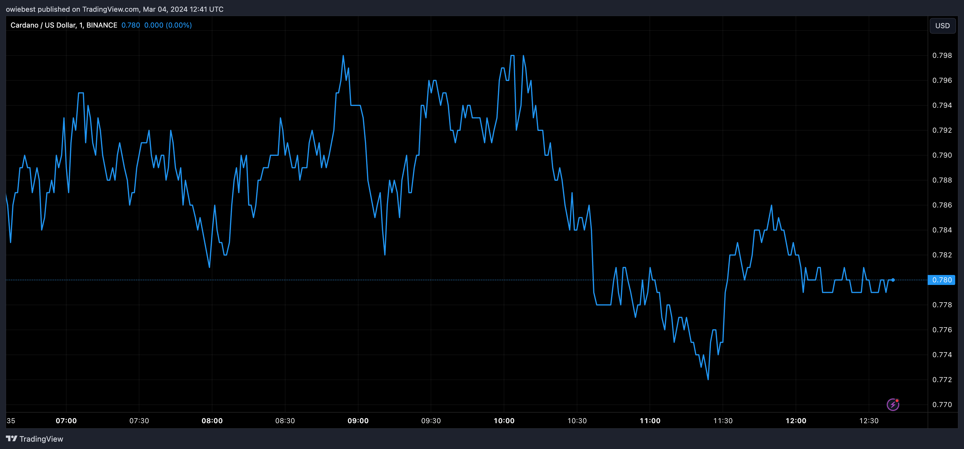Click the 0.770 price axis label
Screen dimensions: 964x449
click(942, 404)
